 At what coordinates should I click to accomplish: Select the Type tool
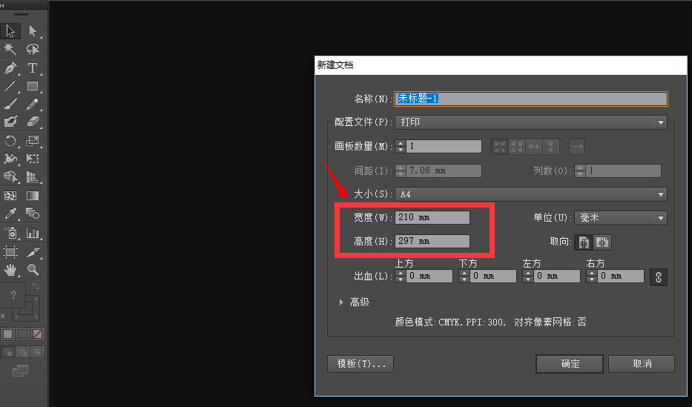click(33, 68)
